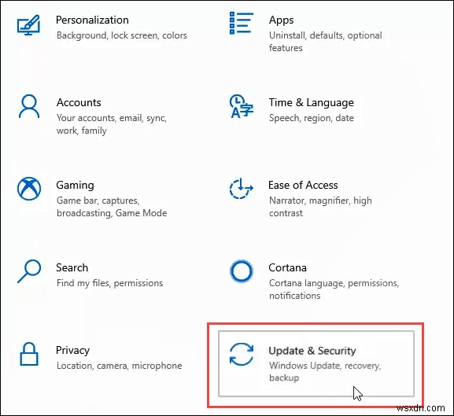This screenshot has height=416, width=454.
Task: Open the Search category heading
Action: (x=72, y=267)
